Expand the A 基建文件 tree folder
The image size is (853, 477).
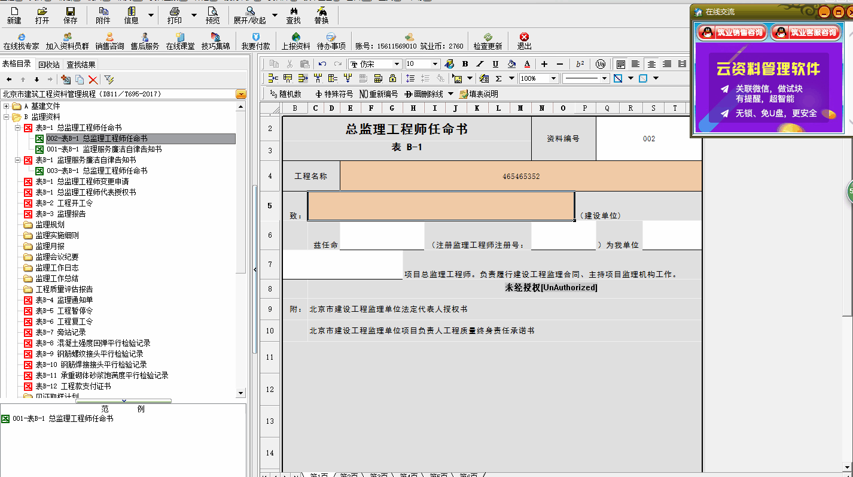coord(7,106)
